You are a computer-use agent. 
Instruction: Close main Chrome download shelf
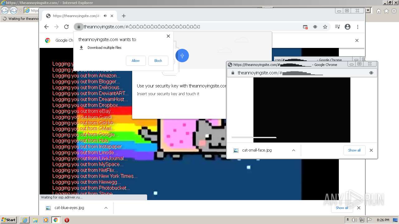click(x=359, y=208)
